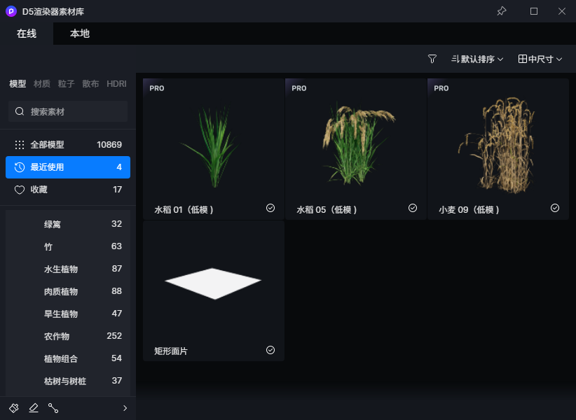Open the 竹 category
This screenshot has height=420, width=576.
click(x=68, y=246)
